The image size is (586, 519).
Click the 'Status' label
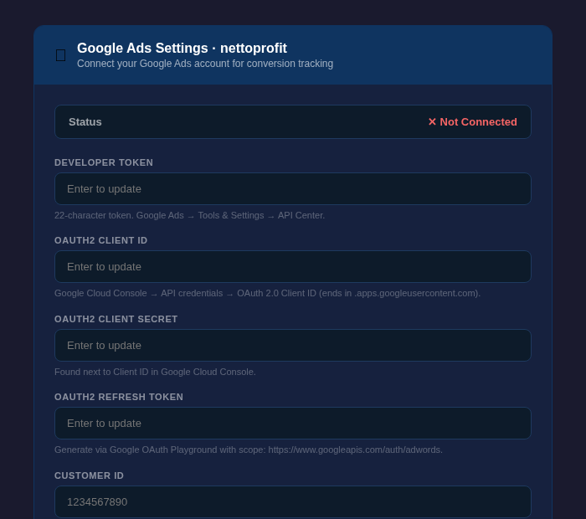(85, 122)
